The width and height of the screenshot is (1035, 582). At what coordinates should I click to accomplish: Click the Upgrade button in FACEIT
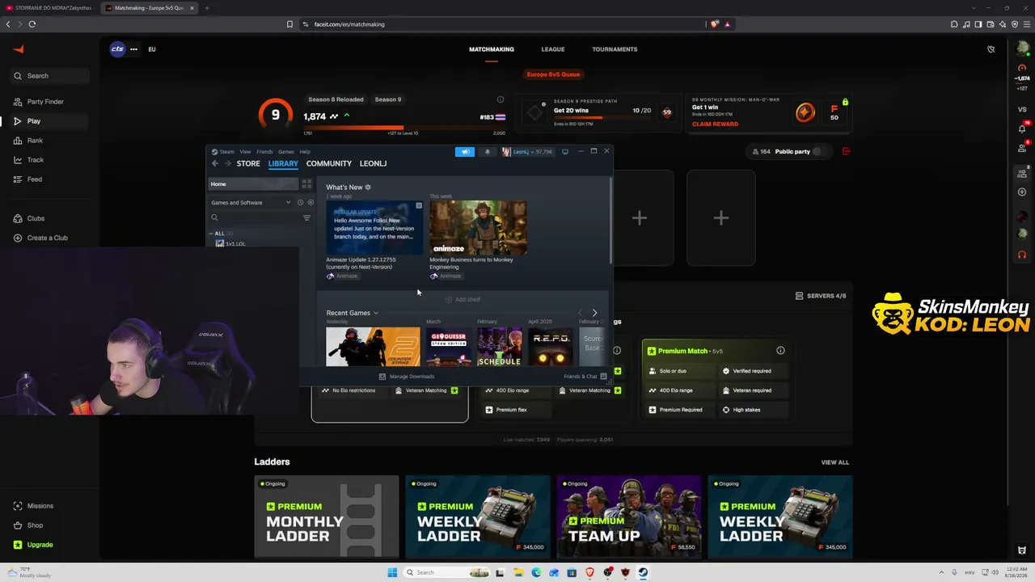tap(33, 545)
